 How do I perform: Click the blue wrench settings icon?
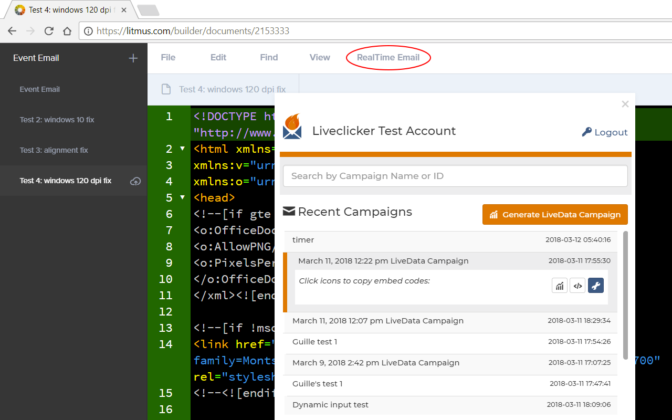[x=596, y=286]
